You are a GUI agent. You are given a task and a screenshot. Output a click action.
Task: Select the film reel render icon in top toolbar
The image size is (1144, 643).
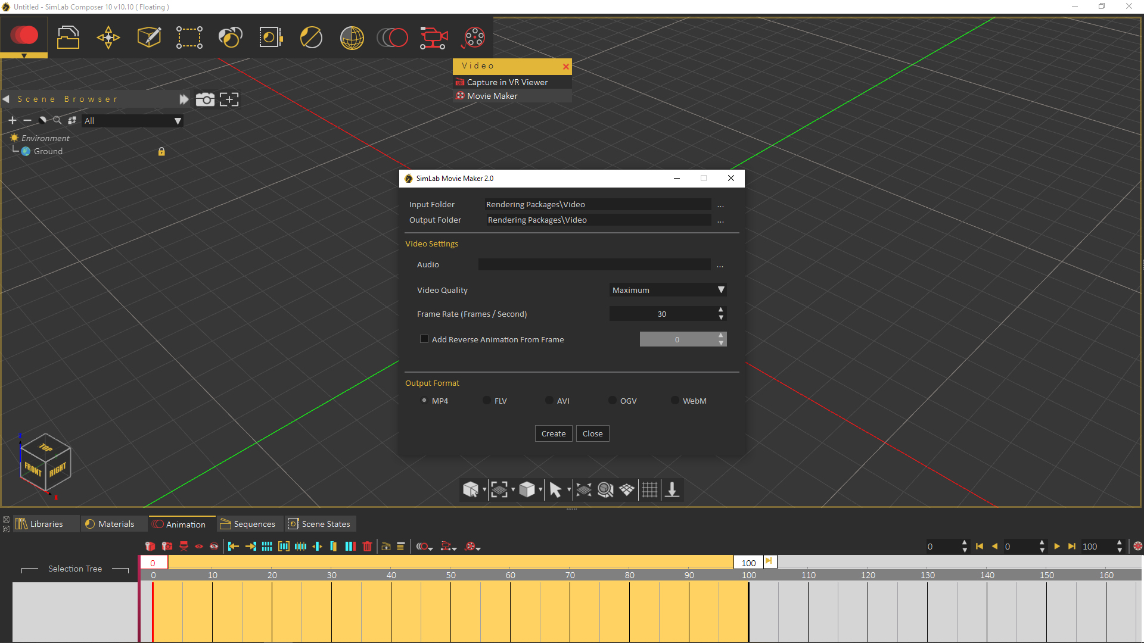(474, 38)
